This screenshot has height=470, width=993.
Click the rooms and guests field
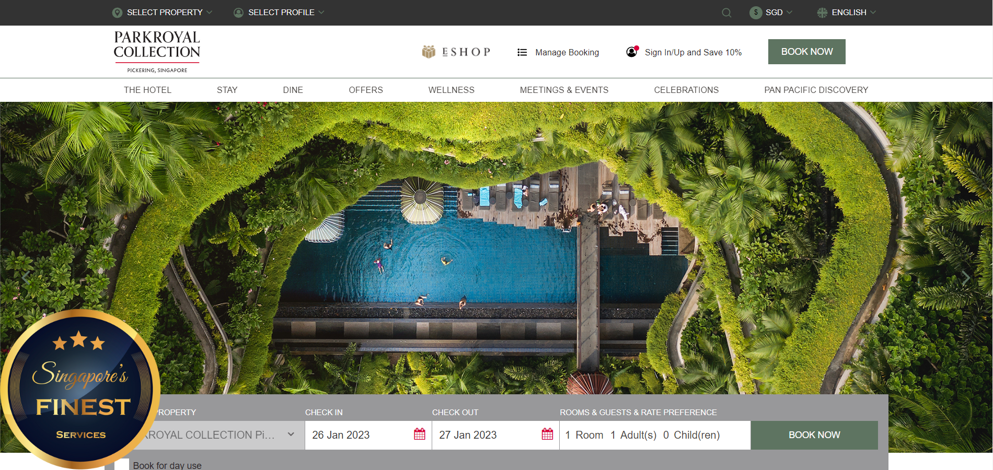click(x=654, y=435)
